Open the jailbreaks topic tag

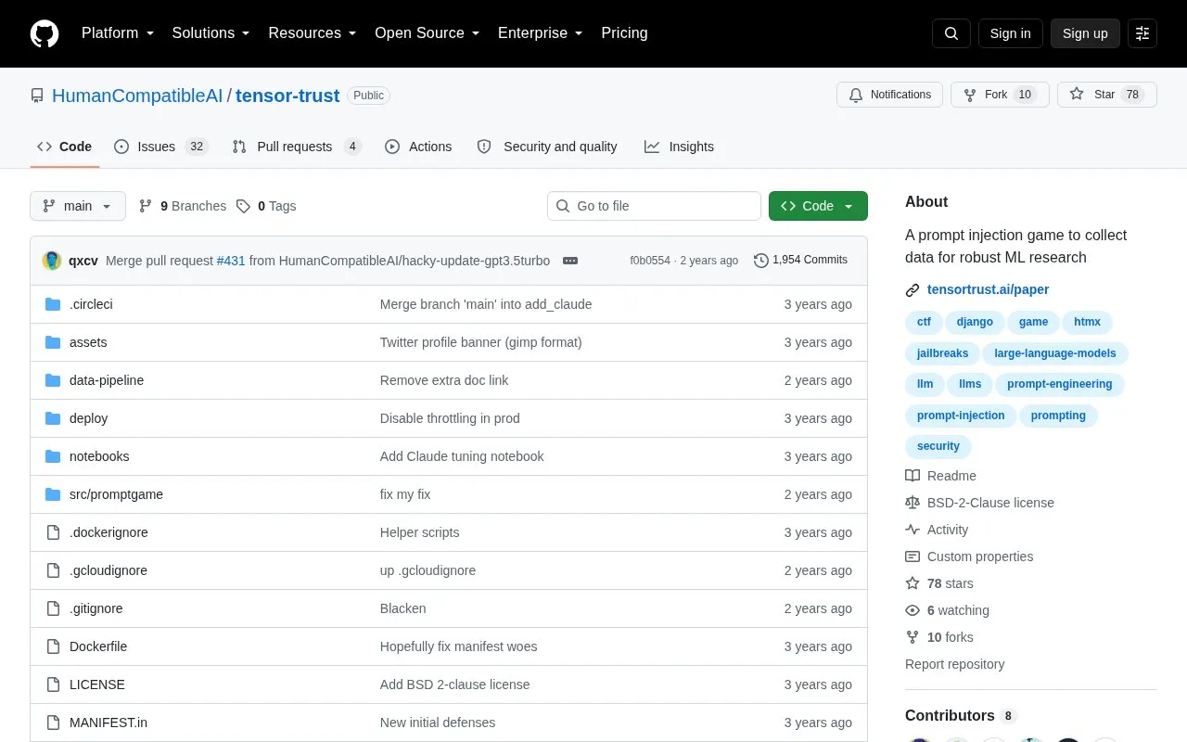[942, 353]
